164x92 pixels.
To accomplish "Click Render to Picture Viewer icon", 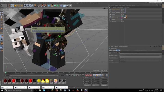I will (x=42, y=6).
